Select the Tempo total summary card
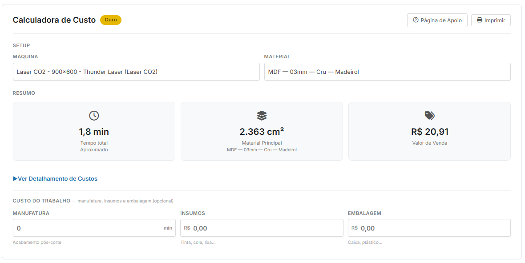 click(94, 131)
